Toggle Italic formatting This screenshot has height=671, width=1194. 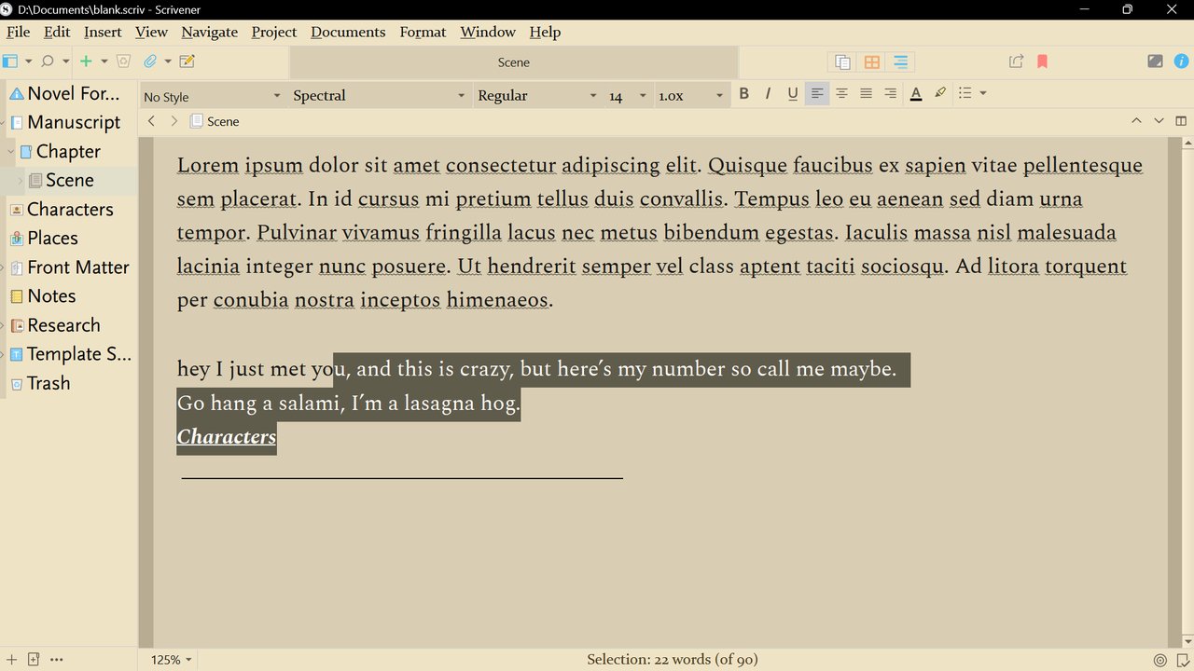point(768,93)
